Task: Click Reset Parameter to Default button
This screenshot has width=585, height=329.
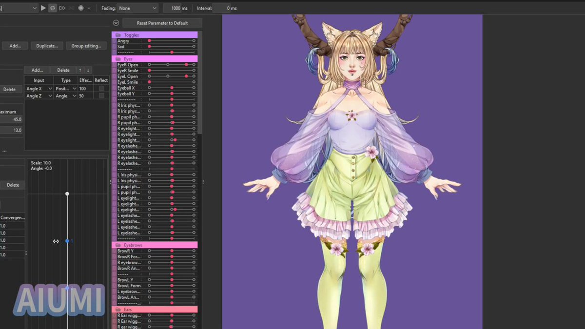Action: point(162,23)
